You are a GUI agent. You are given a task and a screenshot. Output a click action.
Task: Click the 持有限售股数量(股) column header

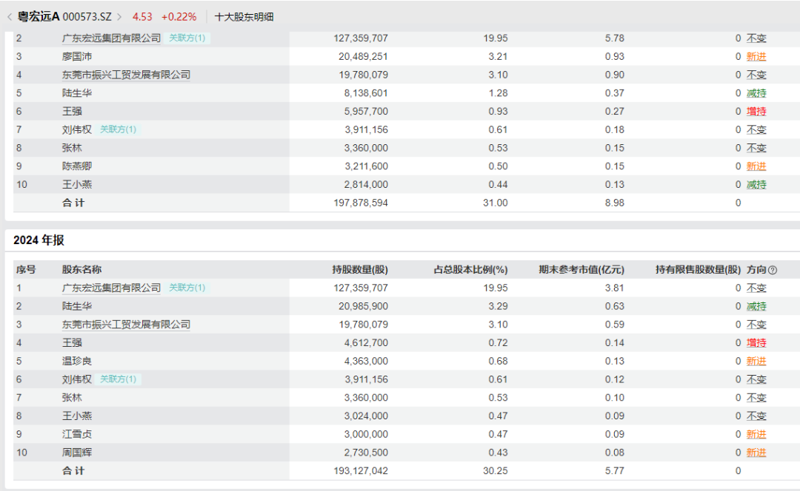point(698,270)
